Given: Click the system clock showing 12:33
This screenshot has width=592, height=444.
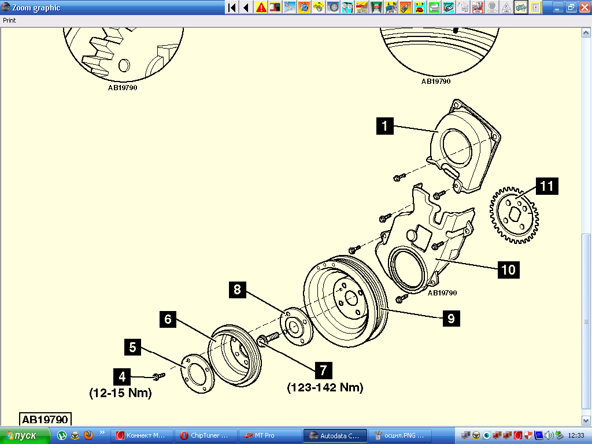Looking at the screenshot, I should 576,436.
